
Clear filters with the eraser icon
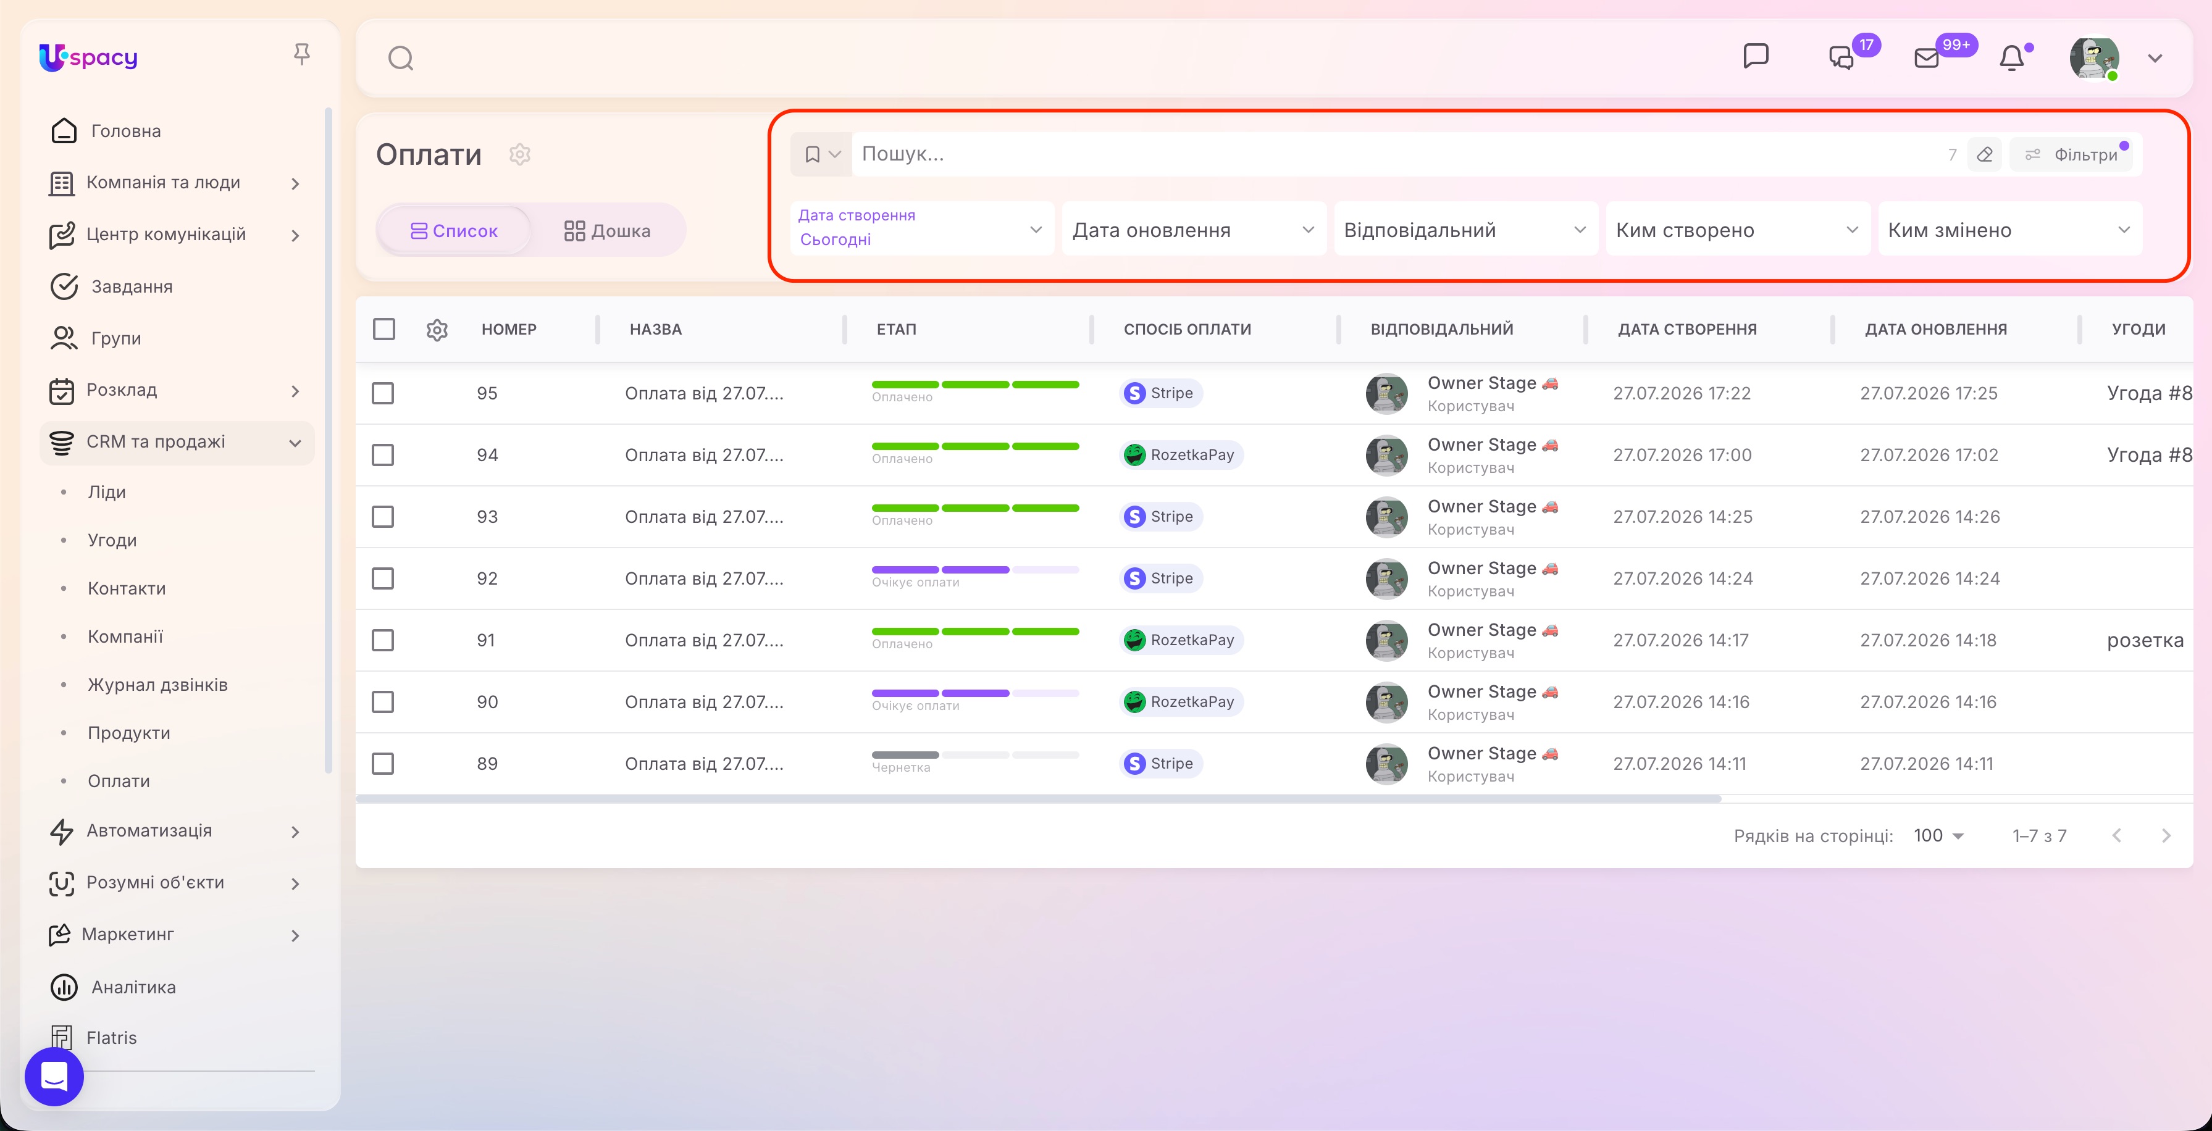[1985, 154]
